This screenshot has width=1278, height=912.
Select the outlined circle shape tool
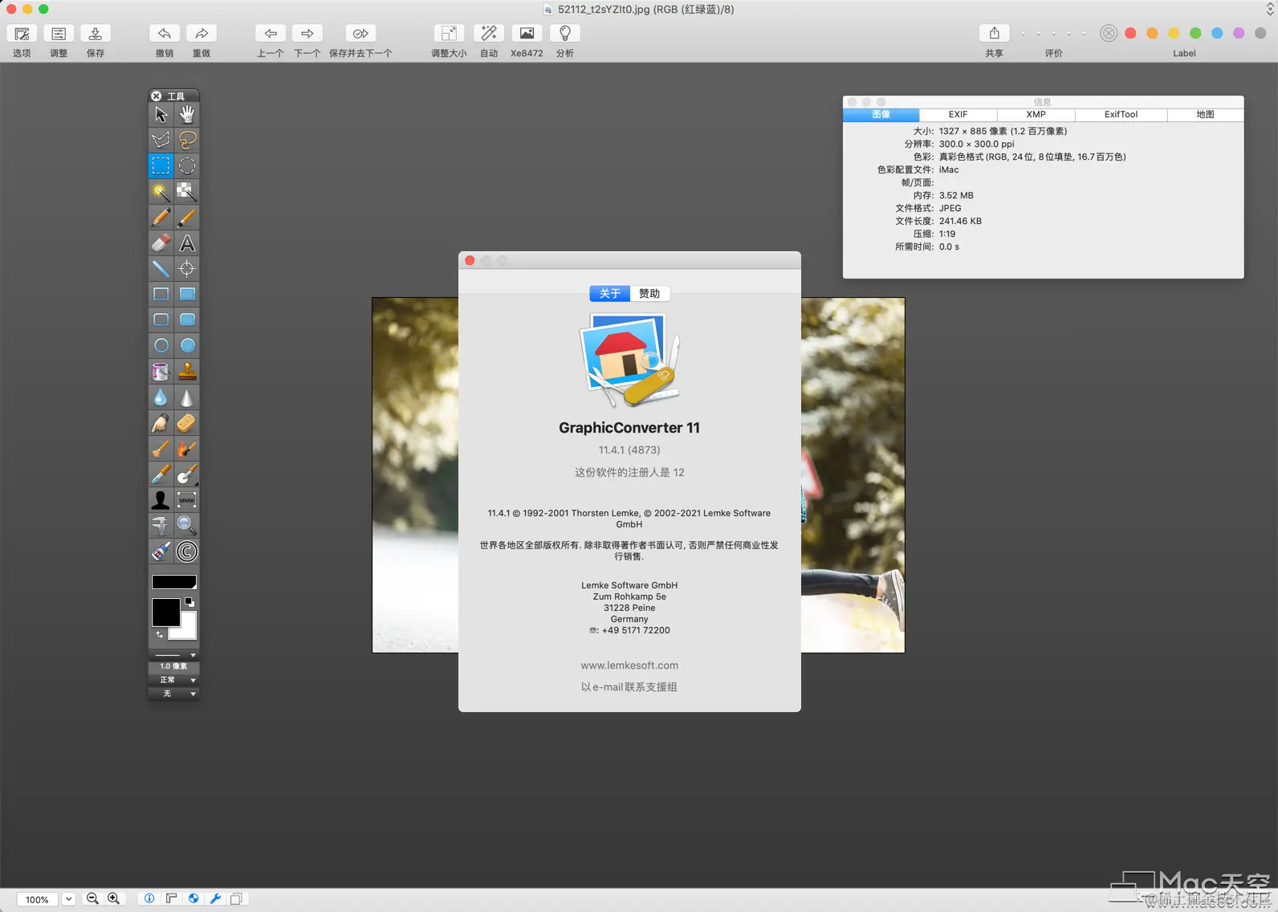pos(161,346)
